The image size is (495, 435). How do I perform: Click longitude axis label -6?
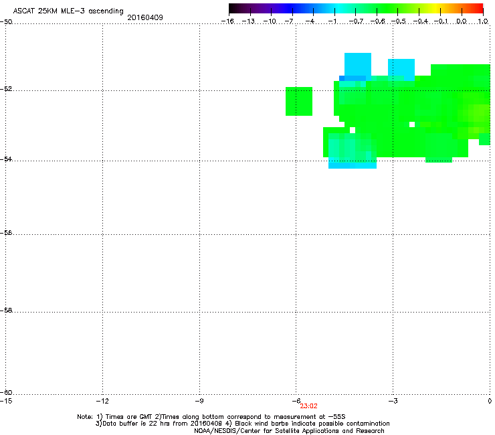coord(296,401)
